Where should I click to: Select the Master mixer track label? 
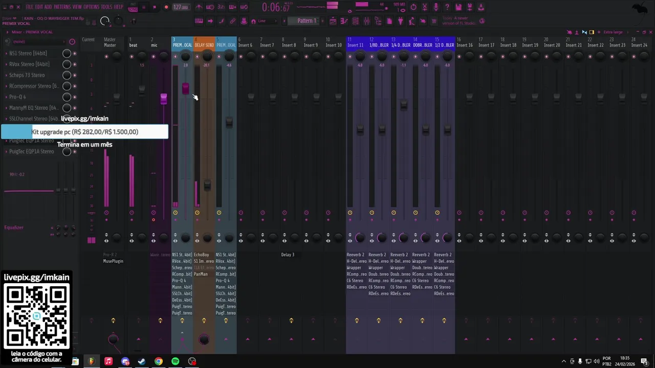coord(110,45)
